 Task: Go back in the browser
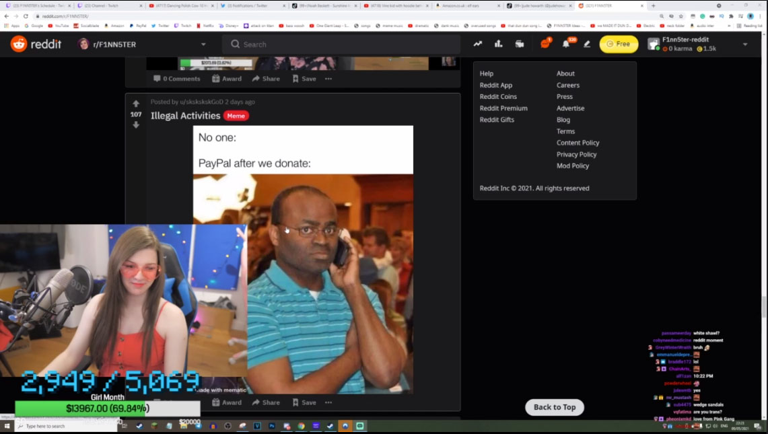point(6,16)
